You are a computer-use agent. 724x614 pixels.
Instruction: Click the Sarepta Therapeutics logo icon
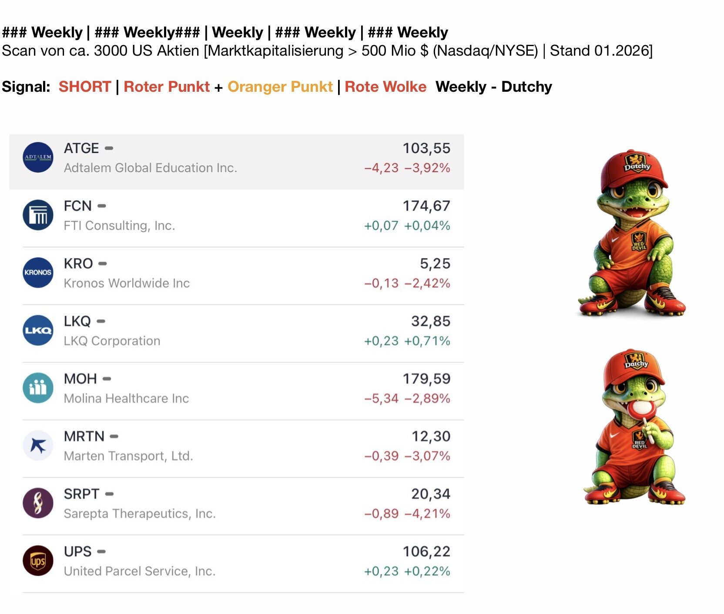pos(38,503)
